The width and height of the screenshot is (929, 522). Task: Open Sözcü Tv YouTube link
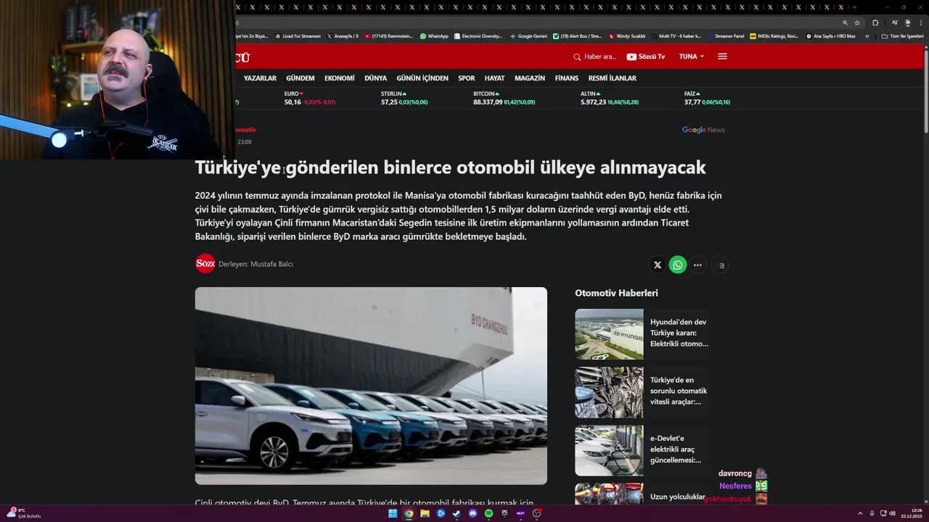point(645,57)
